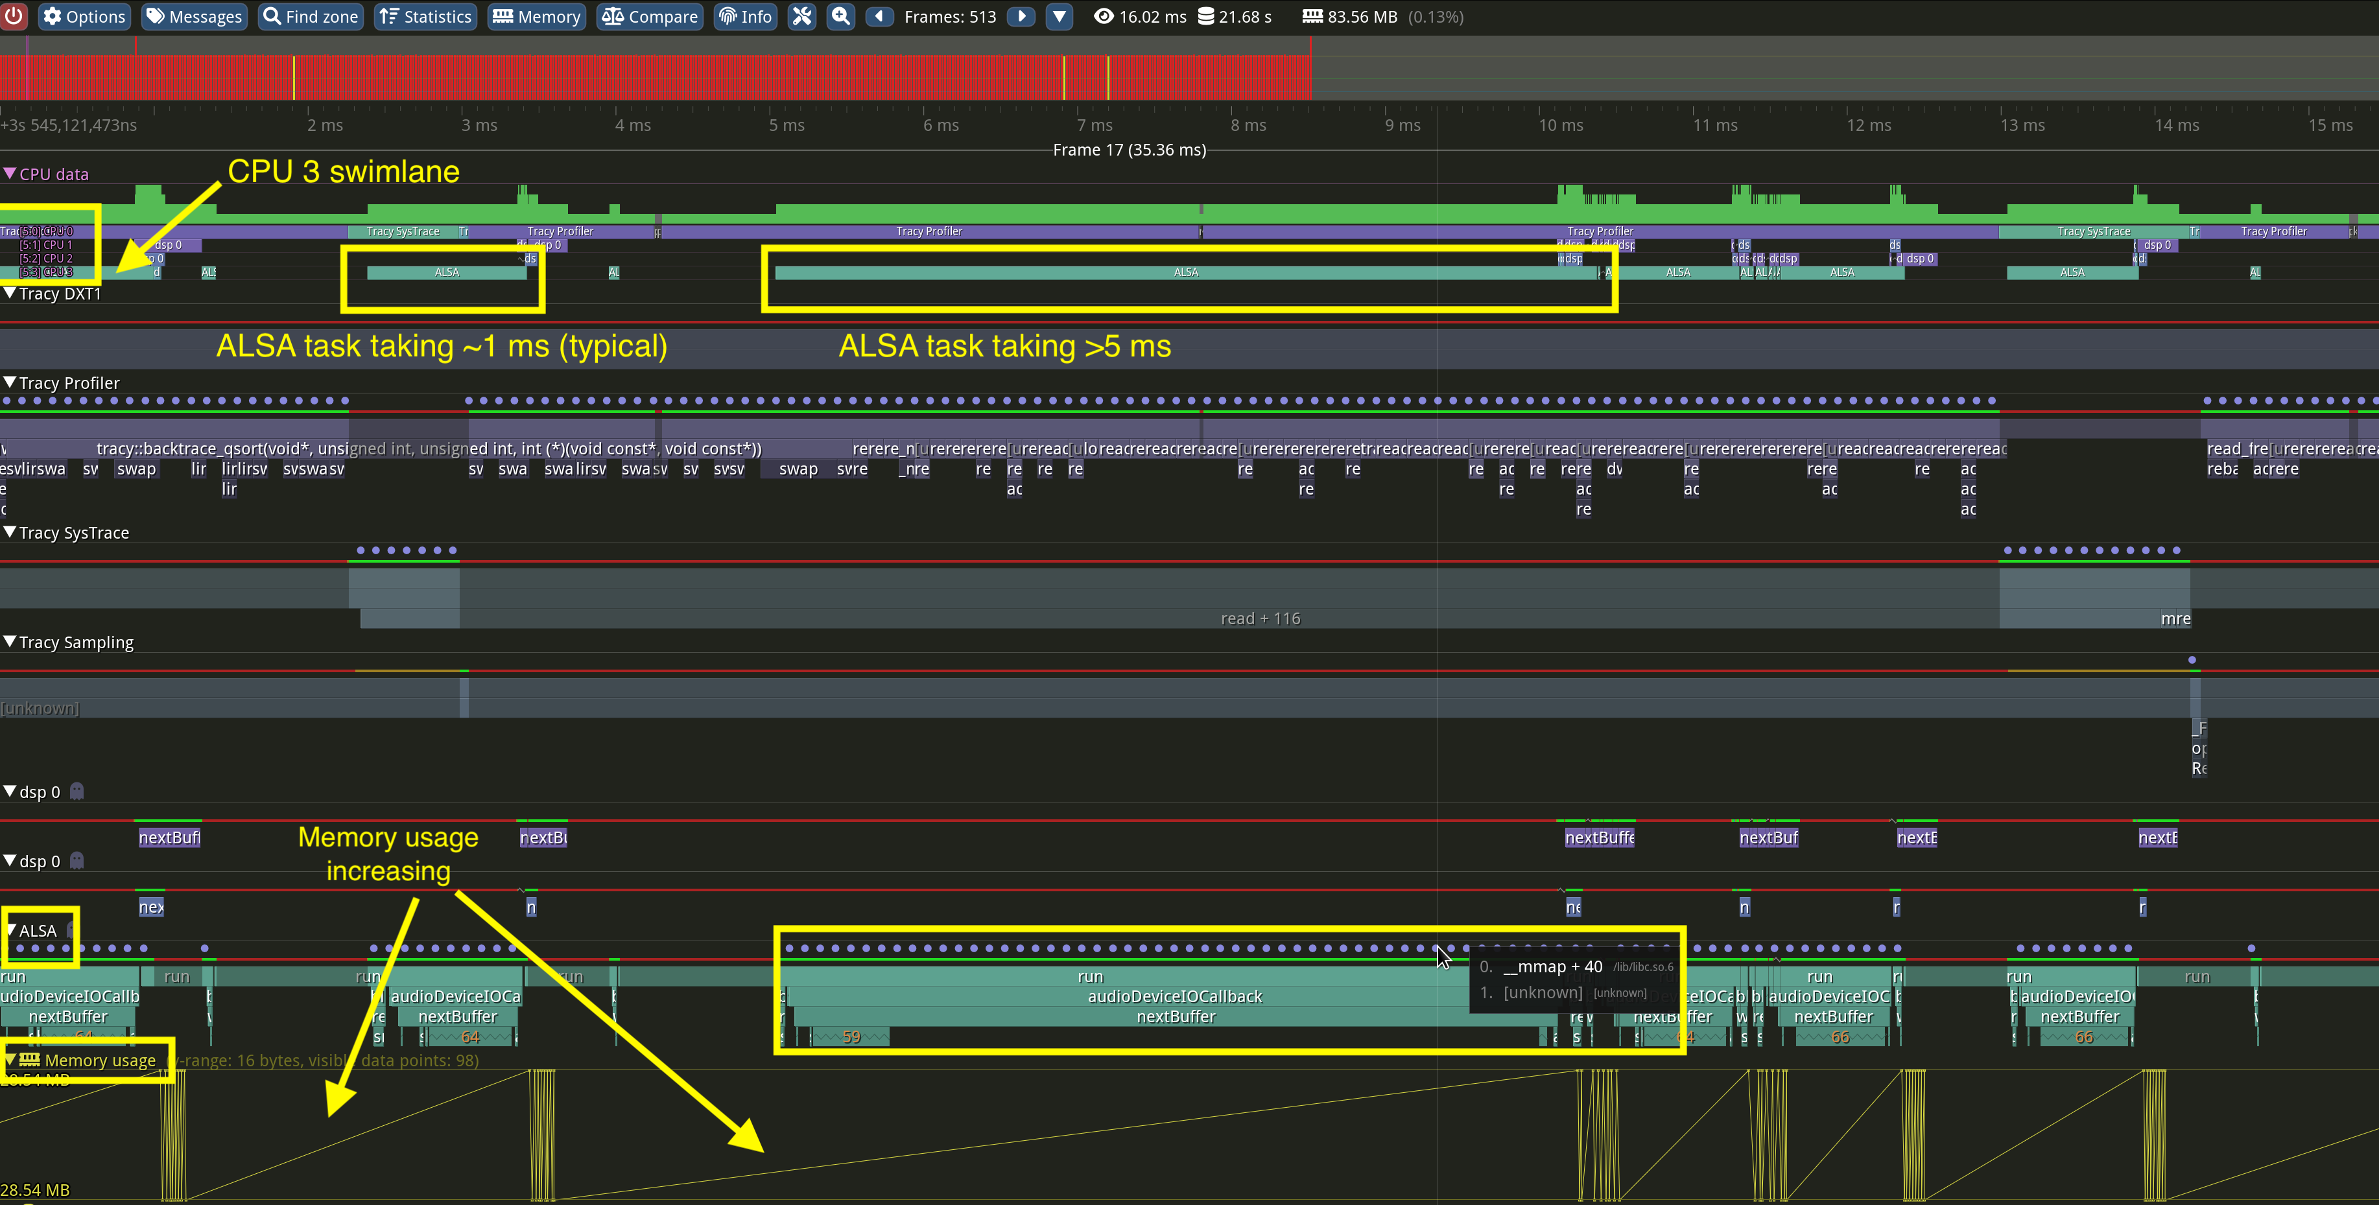Collapse the CPU data section

pos(10,174)
